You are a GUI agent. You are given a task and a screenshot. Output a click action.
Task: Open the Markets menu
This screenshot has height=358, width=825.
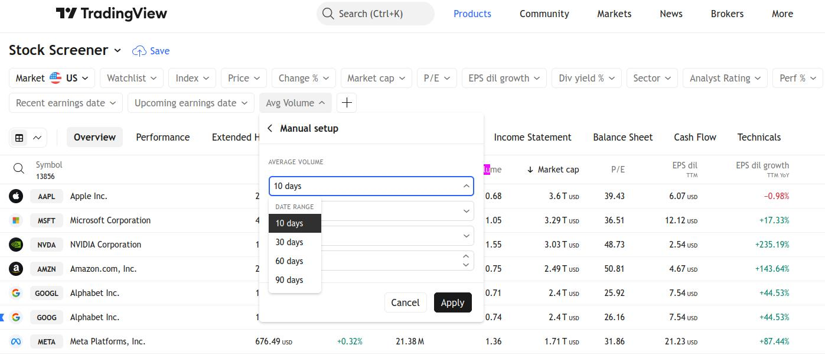click(x=614, y=14)
